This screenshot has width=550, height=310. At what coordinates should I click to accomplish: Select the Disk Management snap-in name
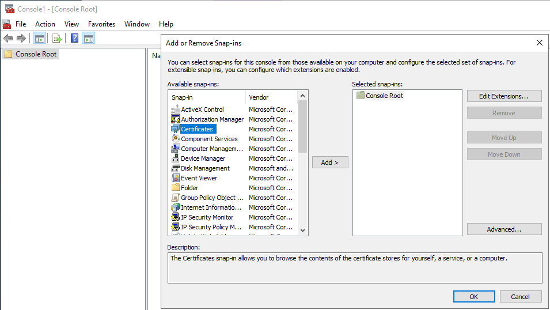coord(205,168)
